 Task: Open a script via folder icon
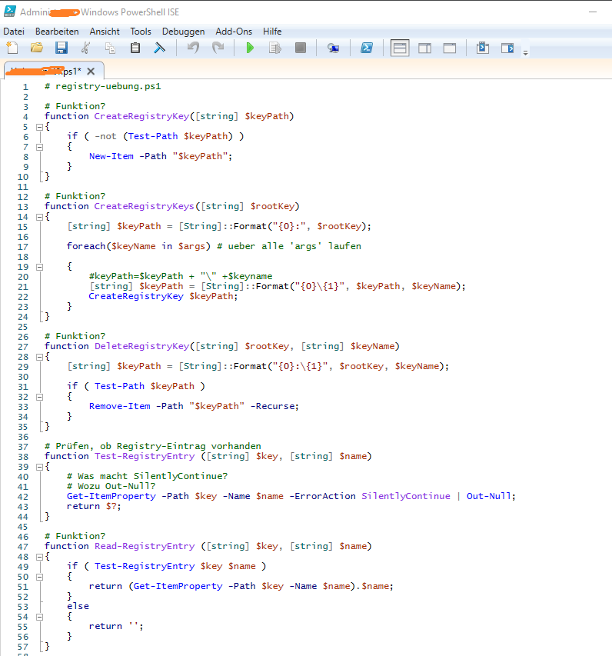click(x=37, y=48)
